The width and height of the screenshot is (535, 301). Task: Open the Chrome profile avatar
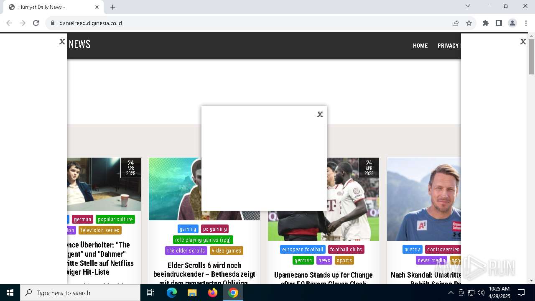point(512,23)
